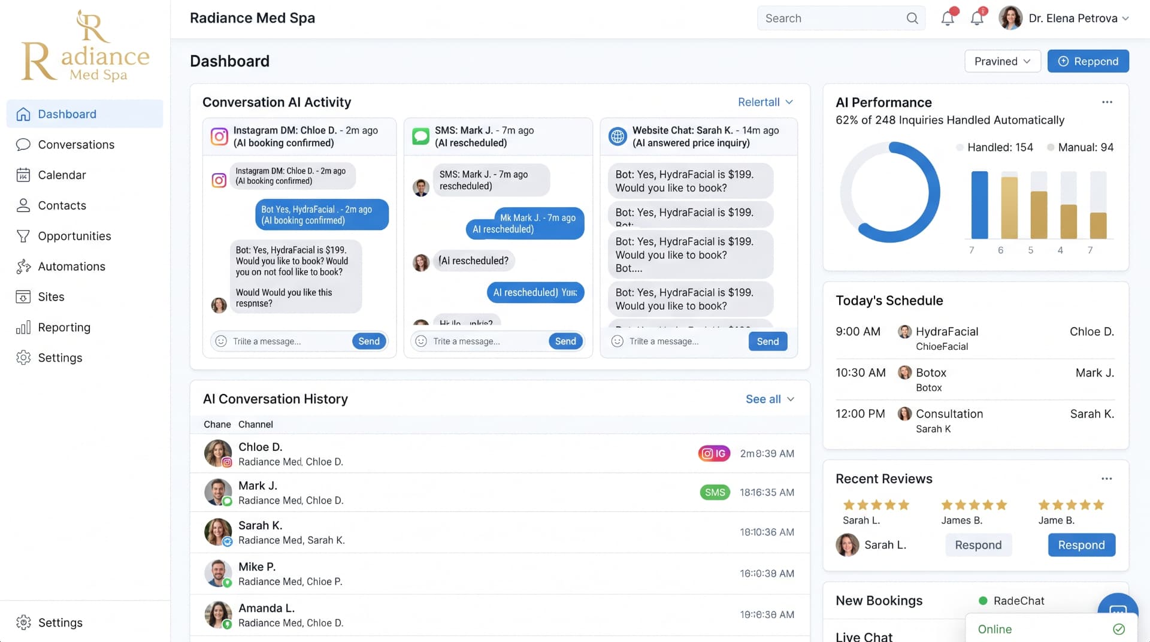The image size is (1150, 642).
Task: Click emoji icon in Instagram message box
Action: click(x=221, y=341)
